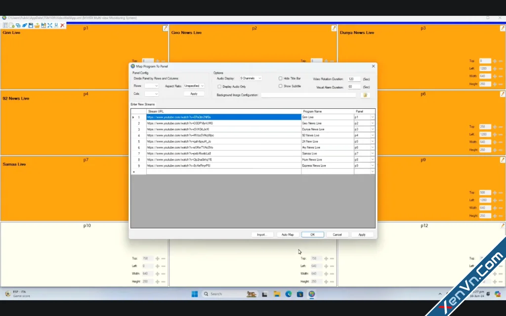The image size is (506, 316).
Task: Click the red X icon in main toolbar
Action: [x=63, y=25]
